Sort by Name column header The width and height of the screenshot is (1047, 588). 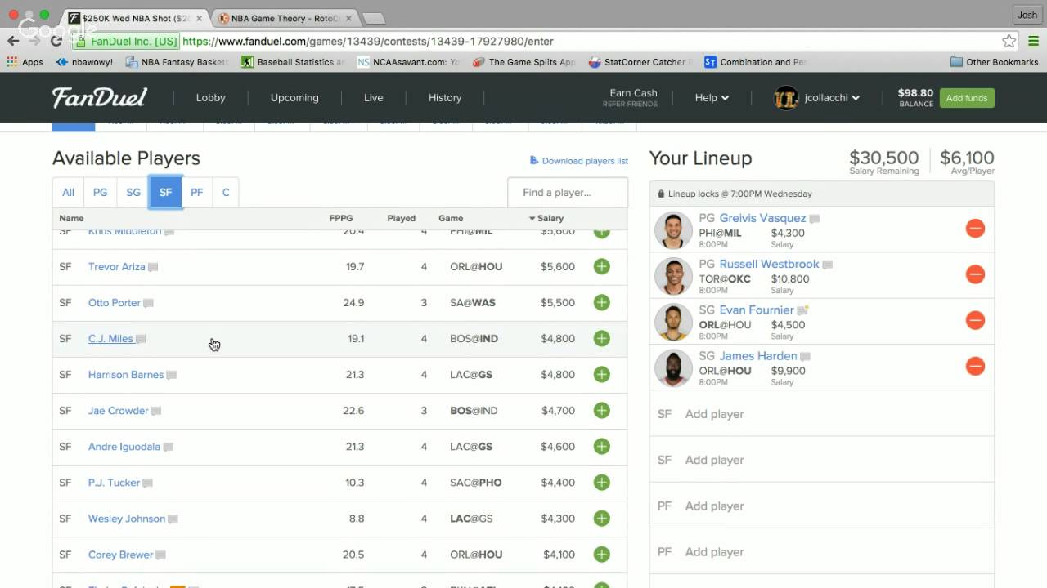71,218
